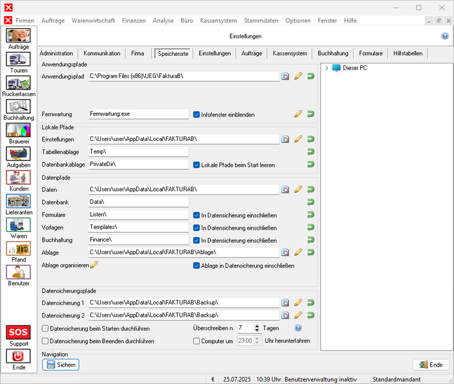Click the Brauerei sidebar icon
The image size is (454, 384).
tap(18, 131)
